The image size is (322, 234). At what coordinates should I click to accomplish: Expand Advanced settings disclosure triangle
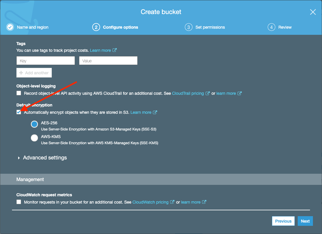[19, 158]
